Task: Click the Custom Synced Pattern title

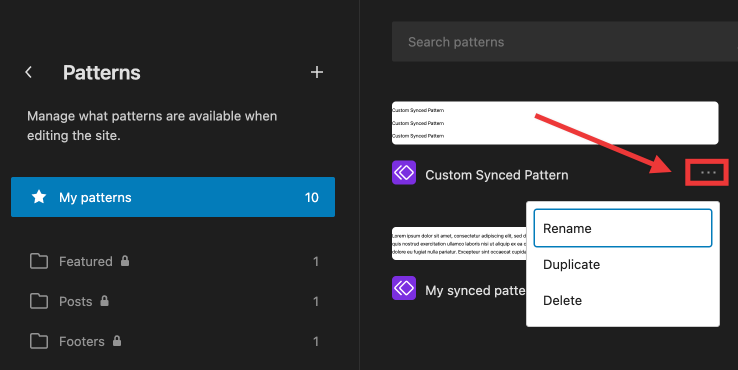Action: coord(496,175)
